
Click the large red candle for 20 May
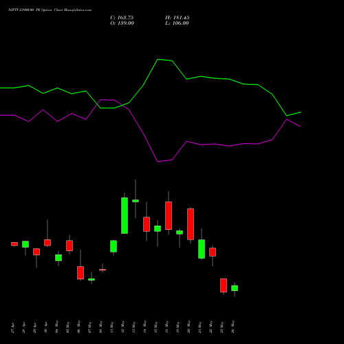[x=191, y=224]
